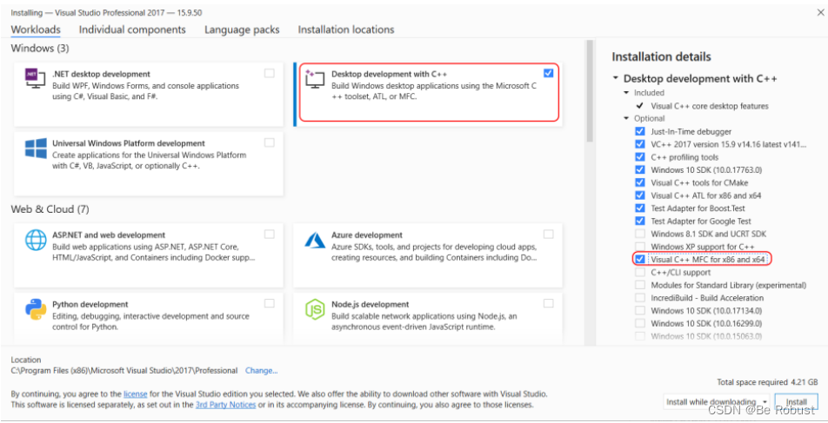Click the 'Installation details' heading
Screen dimensions: 828x423
[x=661, y=57]
